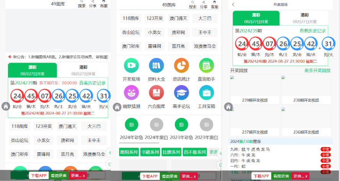Open the 幽默猜测 jester icon
Image resolution: width=340 pixels, height=181 pixels.
(x=131, y=92)
